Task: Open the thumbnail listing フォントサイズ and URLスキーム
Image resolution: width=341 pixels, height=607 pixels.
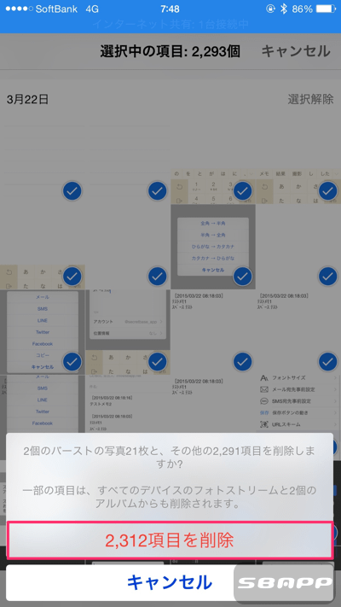Action: coord(298,404)
